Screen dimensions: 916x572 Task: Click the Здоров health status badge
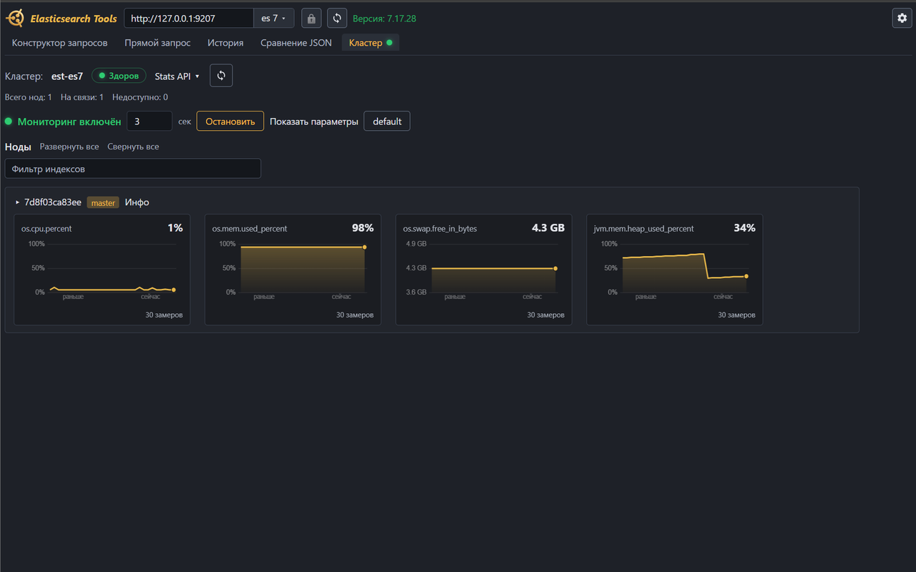tap(119, 76)
